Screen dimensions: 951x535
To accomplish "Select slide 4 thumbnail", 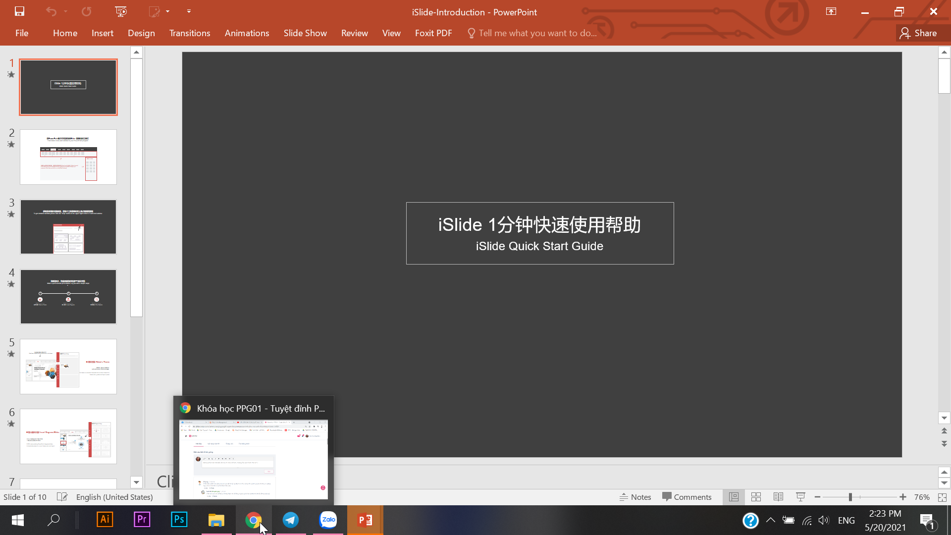I will coord(68,297).
